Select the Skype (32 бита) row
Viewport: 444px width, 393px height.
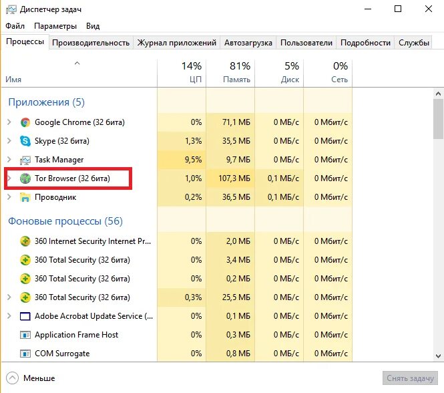(177, 141)
